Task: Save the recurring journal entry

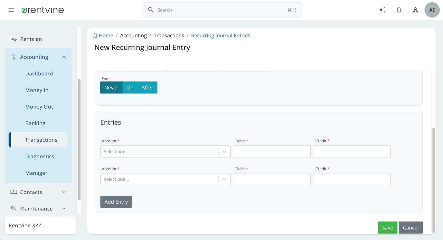Action: click(387, 227)
